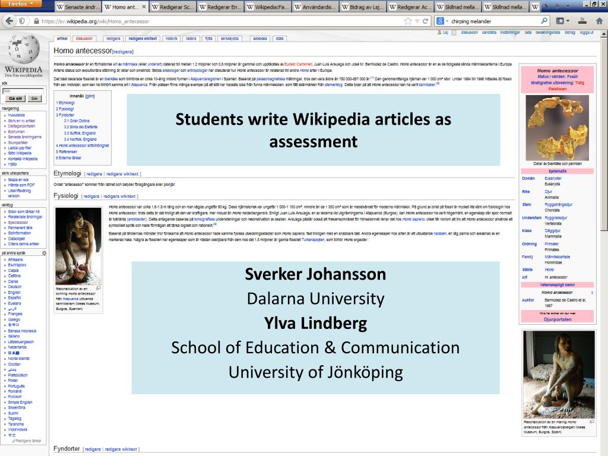Open the Deutsch language version link

pos(15,287)
